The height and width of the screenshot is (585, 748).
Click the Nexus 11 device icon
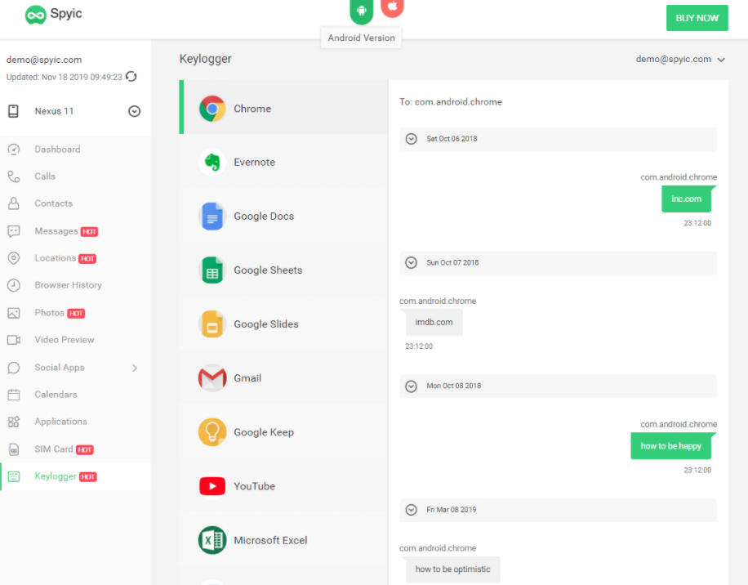(13, 111)
